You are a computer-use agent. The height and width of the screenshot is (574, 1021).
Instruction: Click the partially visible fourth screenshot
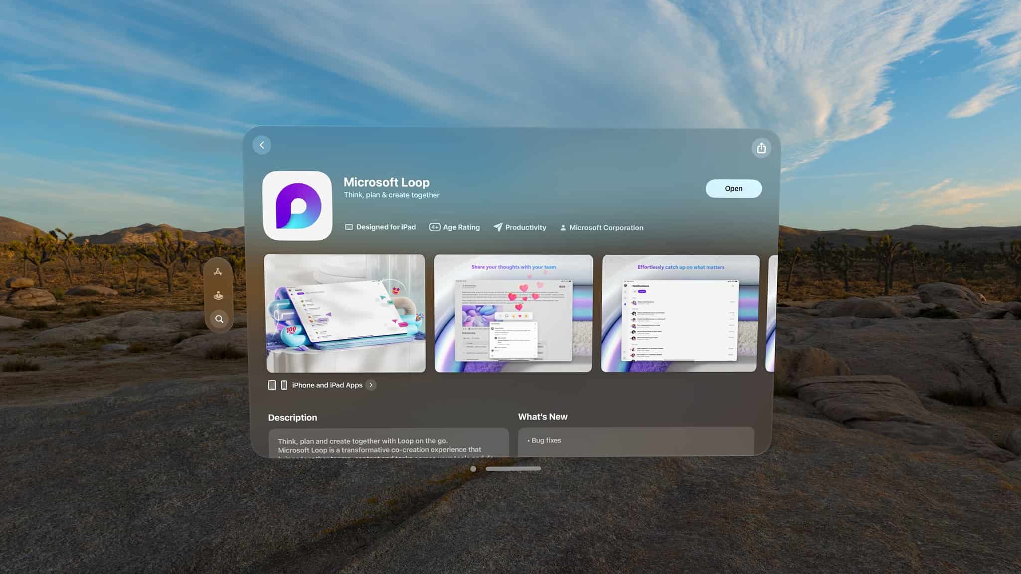(x=771, y=313)
